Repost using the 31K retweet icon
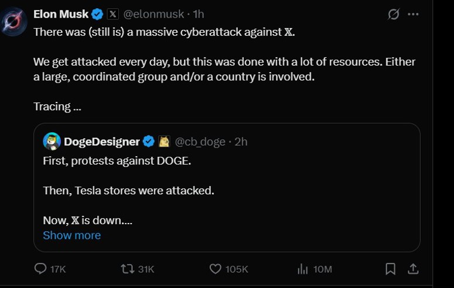Image resolution: width=454 pixels, height=288 pixels. pos(127,269)
